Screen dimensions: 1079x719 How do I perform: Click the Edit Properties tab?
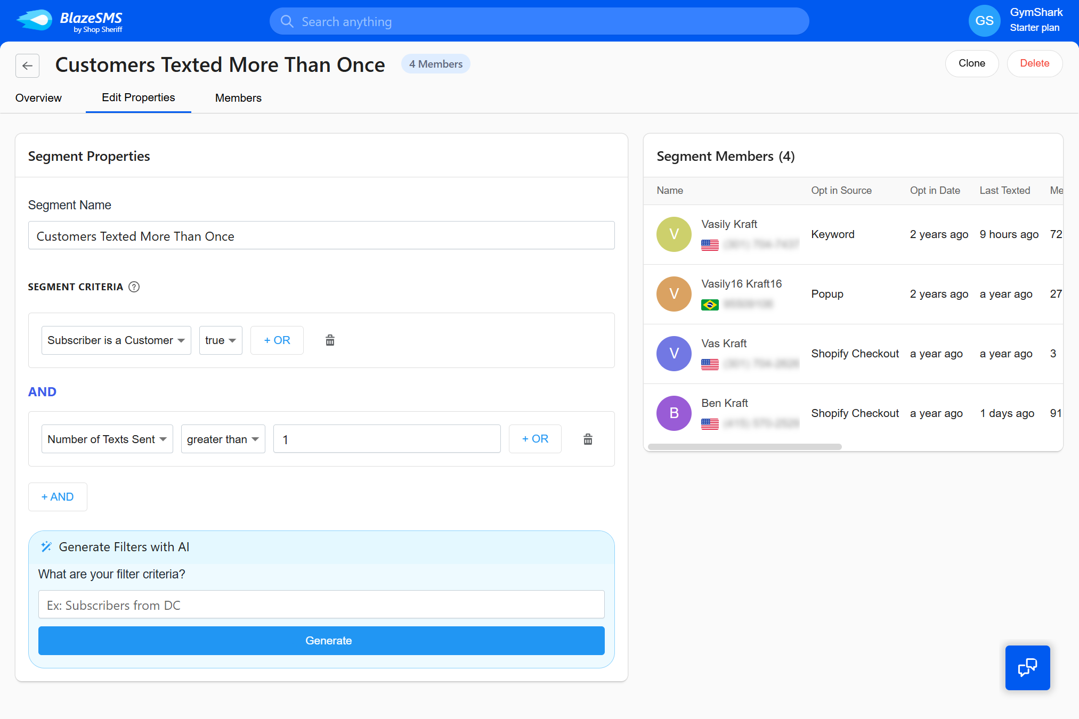click(138, 98)
